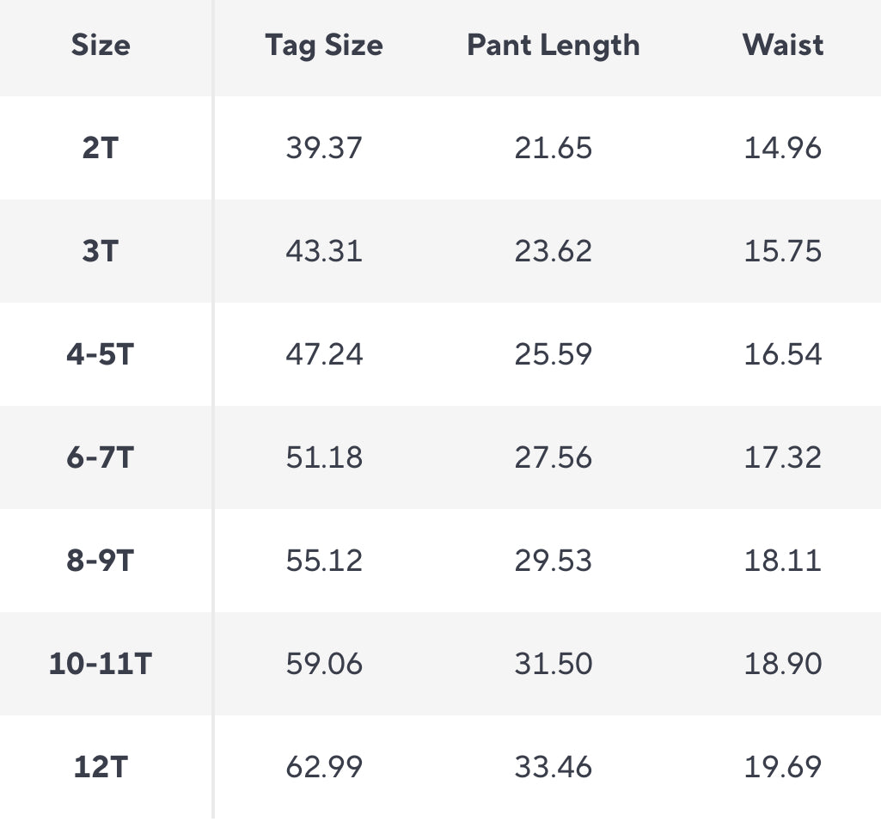
Task: Select the 2T size row label
Action: point(101,148)
